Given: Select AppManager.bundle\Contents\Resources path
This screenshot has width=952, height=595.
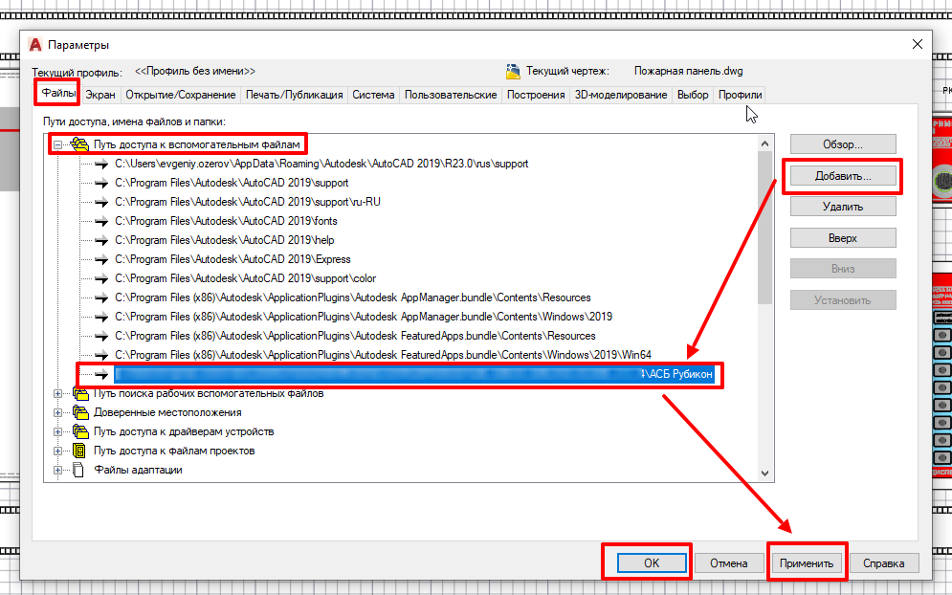Looking at the screenshot, I should point(353,297).
